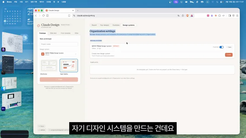Image resolution: width=246 pixels, height=138 pixels.
Task: Click the Create prototype button
Action: click(59, 79)
